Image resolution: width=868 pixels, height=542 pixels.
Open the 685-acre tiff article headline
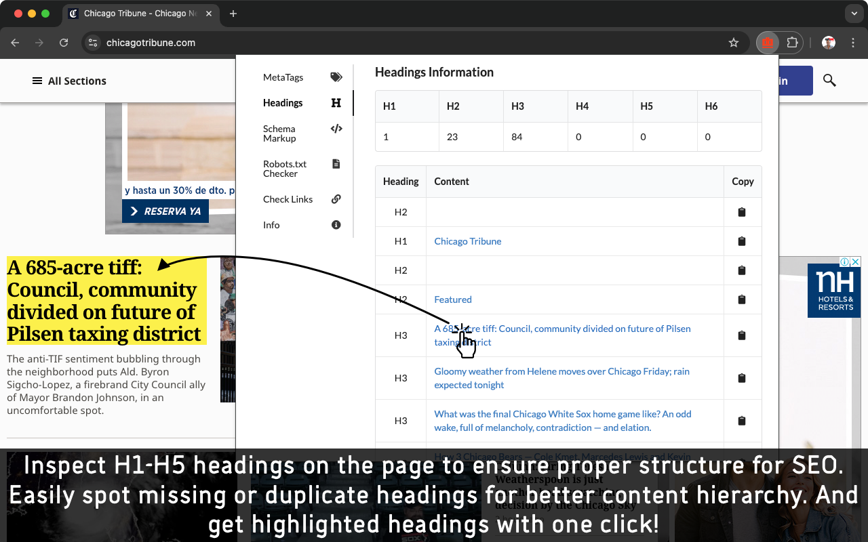(106, 300)
